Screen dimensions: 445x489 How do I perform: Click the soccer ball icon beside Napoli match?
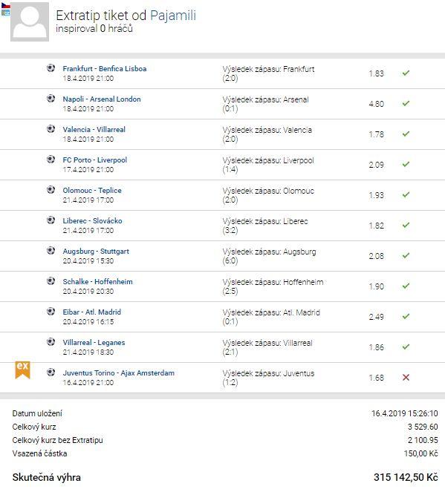point(51,98)
